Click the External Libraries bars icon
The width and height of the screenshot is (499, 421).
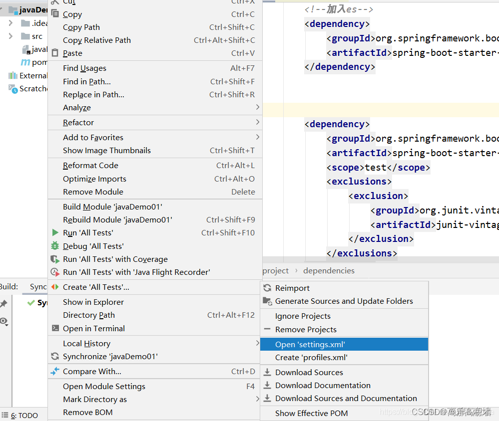[13, 75]
